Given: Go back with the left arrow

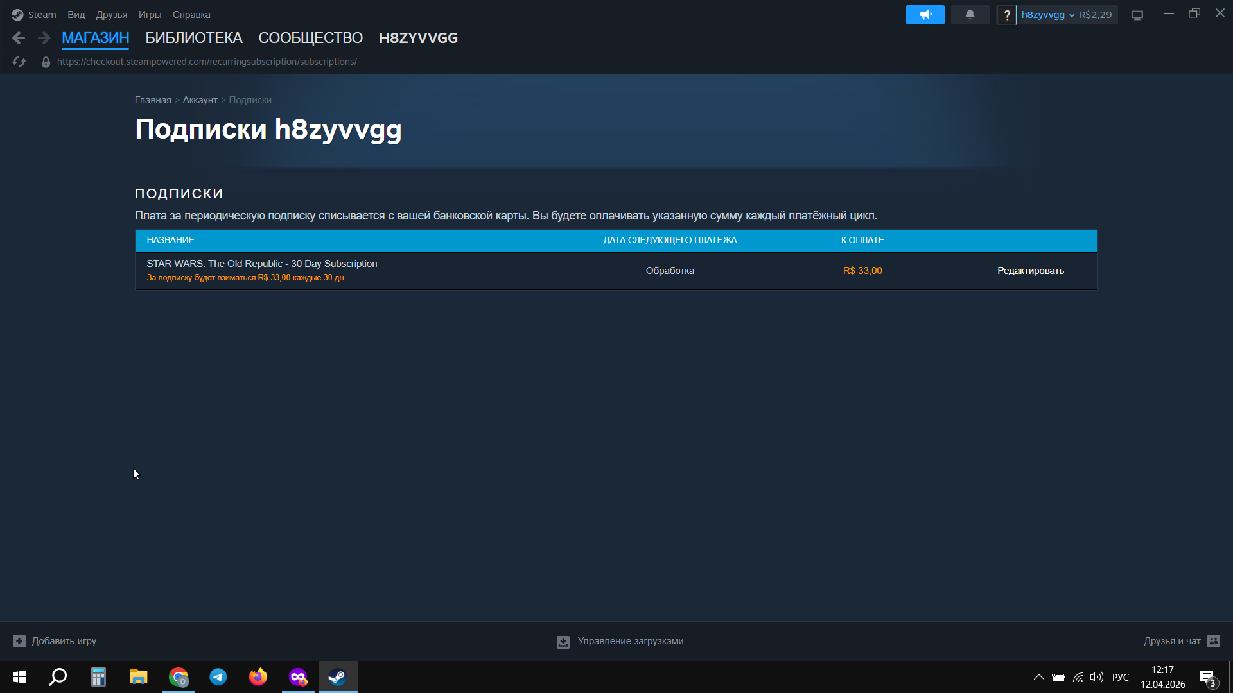Looking at the screenshot, I should click(19, 38).
